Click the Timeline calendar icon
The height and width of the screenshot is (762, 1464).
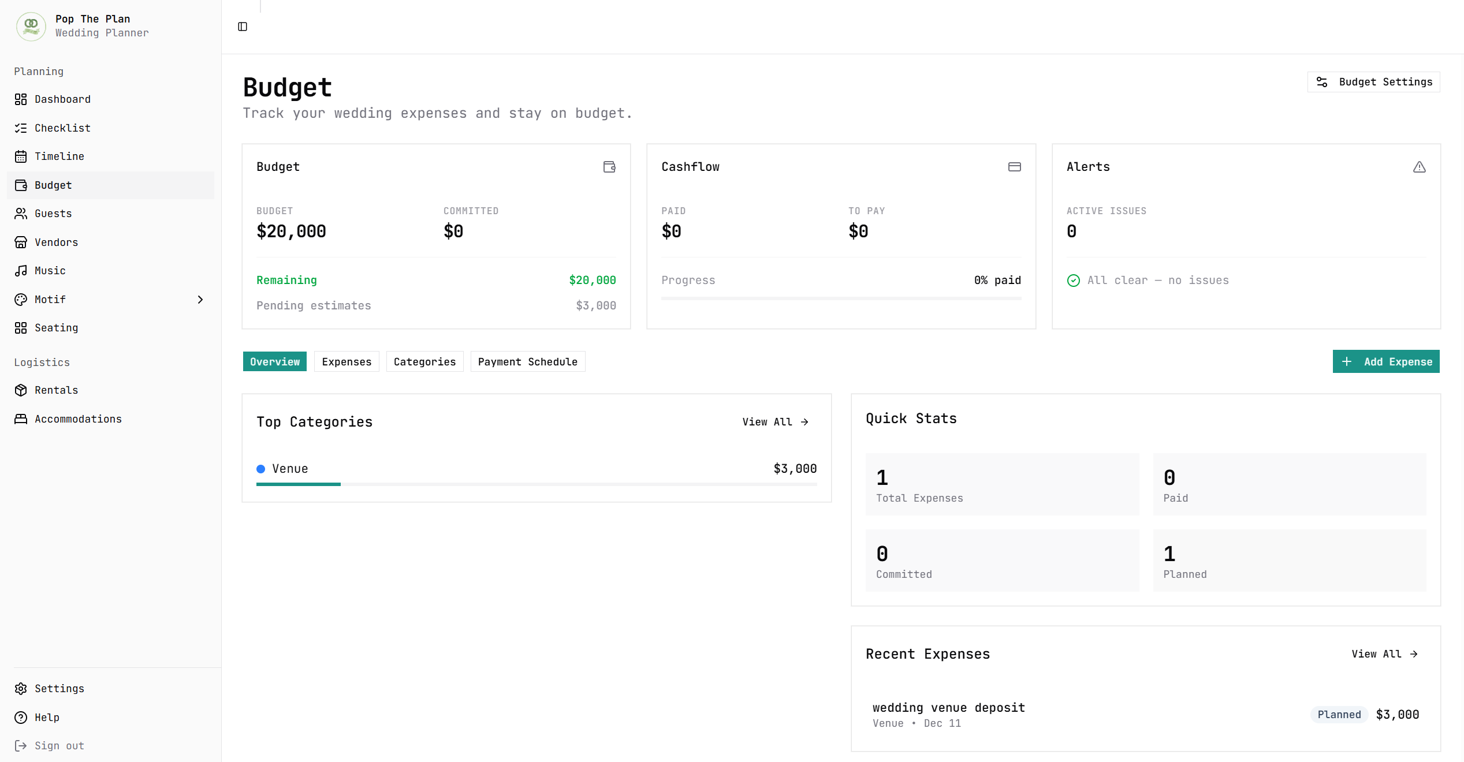pos(21,156)
